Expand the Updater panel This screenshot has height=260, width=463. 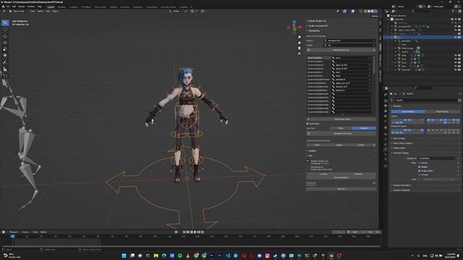(x=312, y=151)
